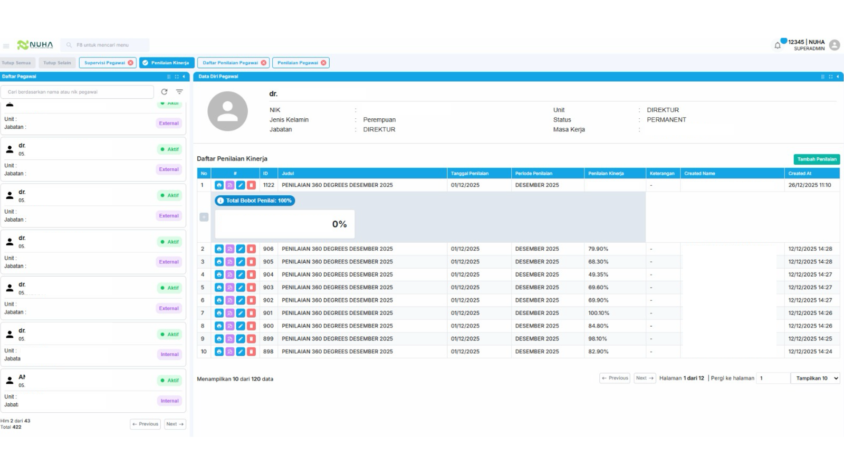Open the Tampilkan 10 rows dropdown
Image resolution: width=844 pixels, height=475 pixels.
tap(815, 378)
